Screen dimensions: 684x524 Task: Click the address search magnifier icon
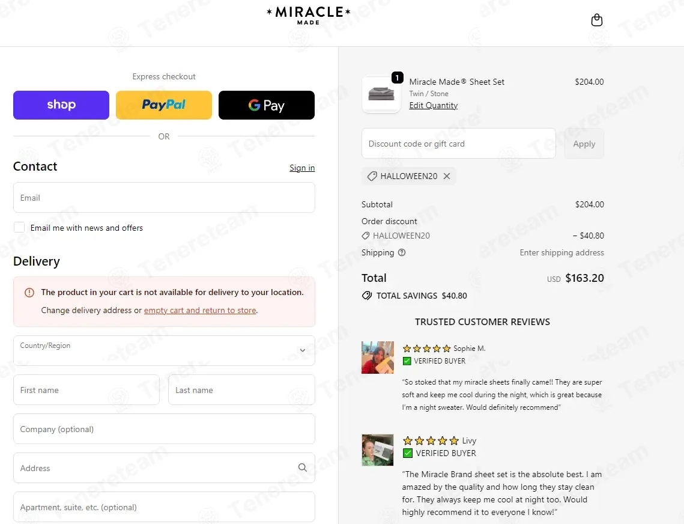coord(302,468)
